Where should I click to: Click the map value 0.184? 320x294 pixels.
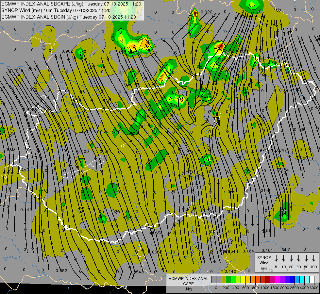pyautogui.click(x=248, y=251)
